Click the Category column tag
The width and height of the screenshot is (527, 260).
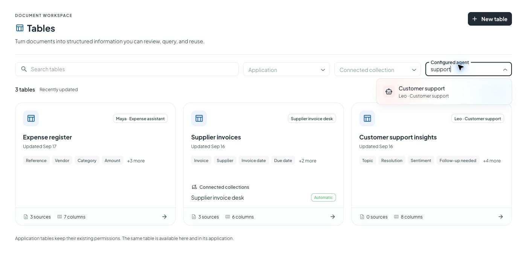point(87,161)
